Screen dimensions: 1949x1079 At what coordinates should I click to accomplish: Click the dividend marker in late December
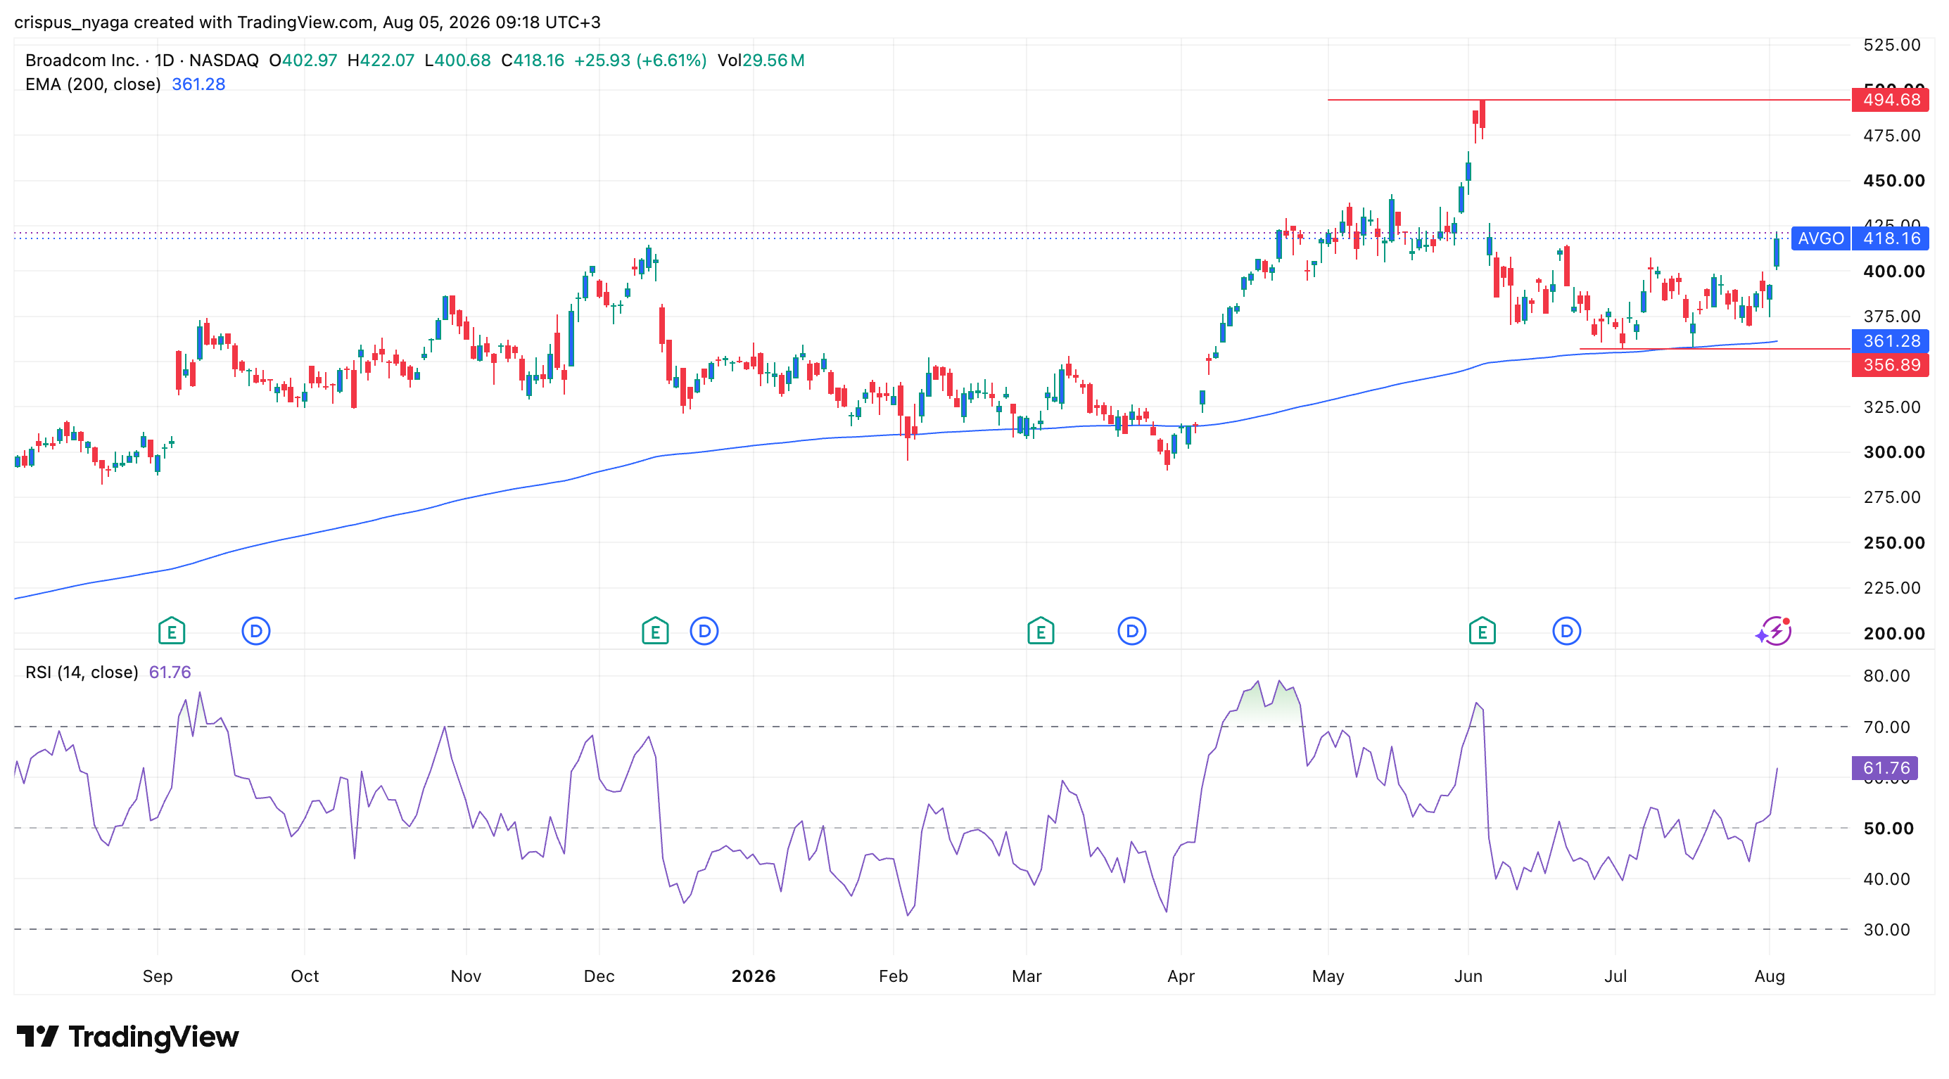pyautogui.click(x=704, y=631)
